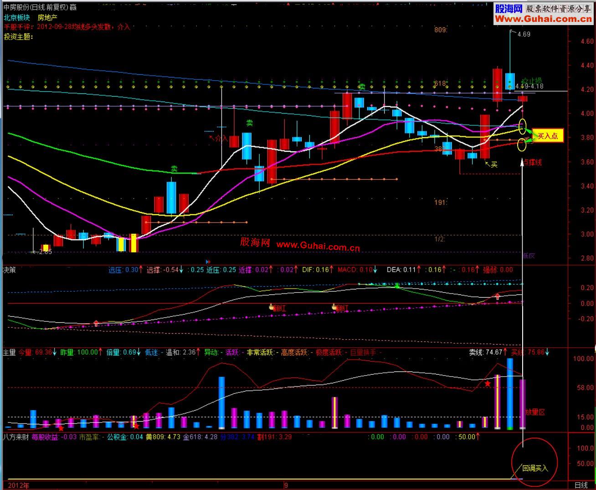Click the 卖线: 74.67 value
596x490 pixels.
[486, 352]
